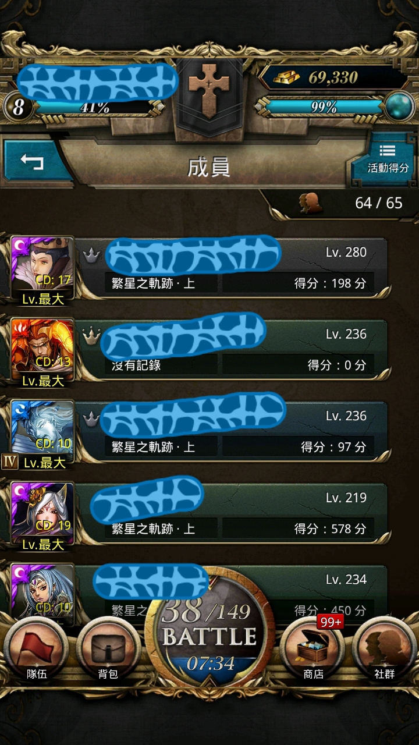Tap the back arrow button
The image size is (419, 745).
click(33, 161)
